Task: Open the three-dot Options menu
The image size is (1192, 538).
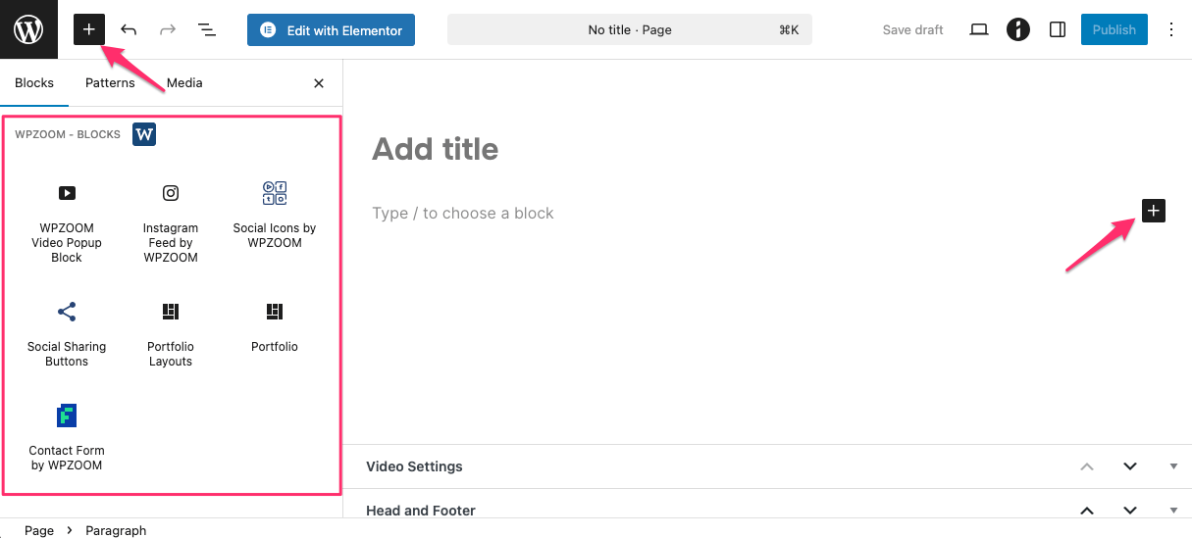Action: 1170,29
